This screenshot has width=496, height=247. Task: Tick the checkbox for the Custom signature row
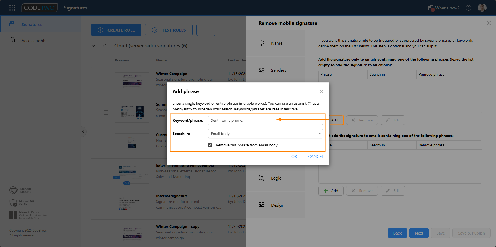click(x=106, y=143)
